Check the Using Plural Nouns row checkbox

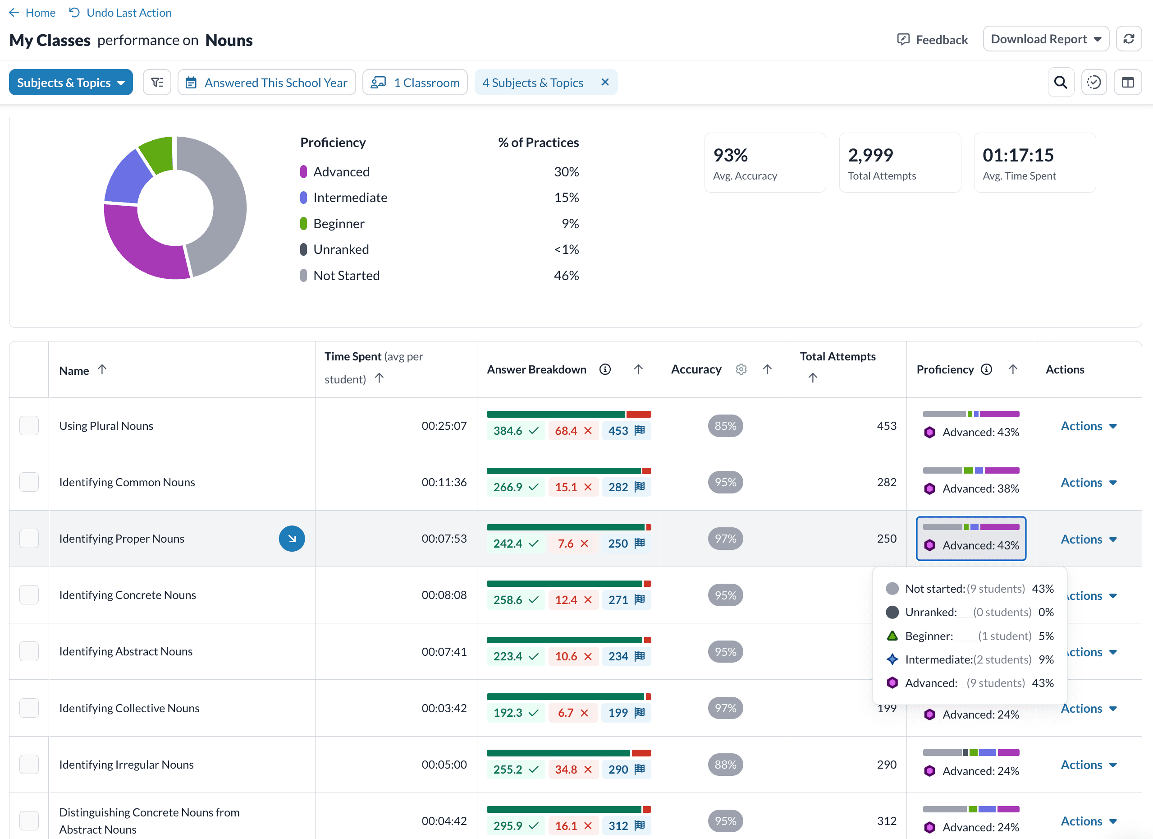coord(29,426)
